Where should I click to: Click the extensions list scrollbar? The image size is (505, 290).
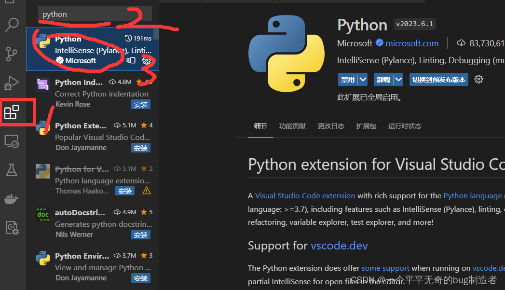tap(156, 33)
